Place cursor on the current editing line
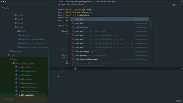This screenshot has width=183, height=103. (116, 68)
